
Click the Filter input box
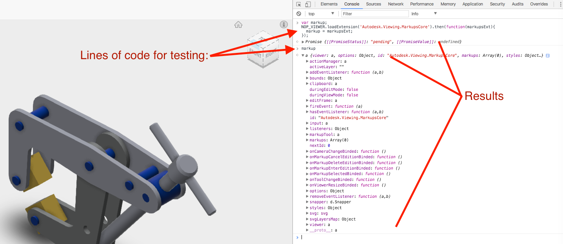pos(375,13)
